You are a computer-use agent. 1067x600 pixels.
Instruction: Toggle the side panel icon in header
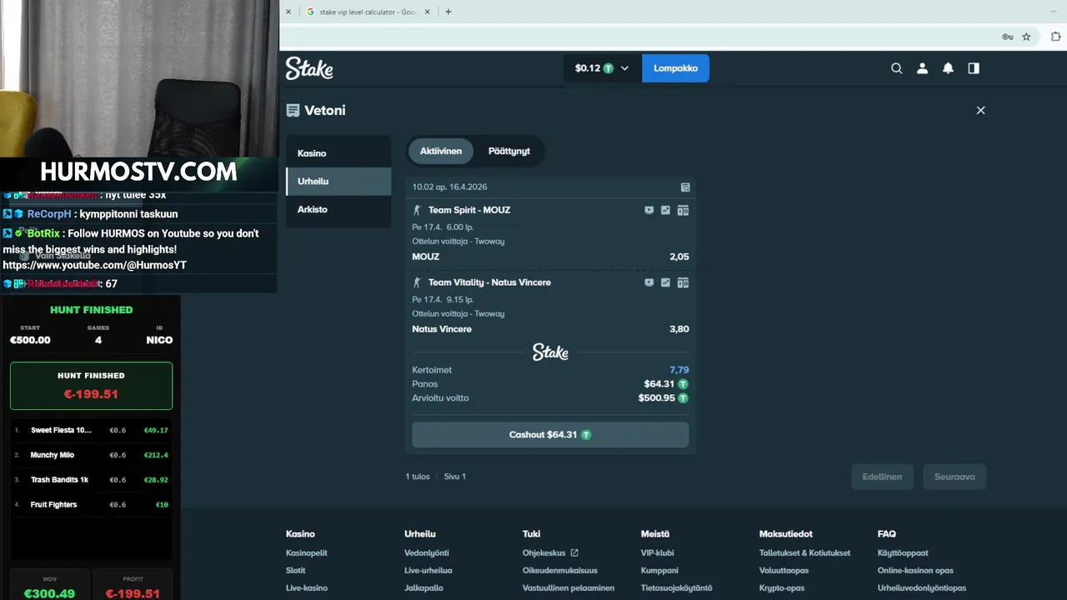coord(974,68)
